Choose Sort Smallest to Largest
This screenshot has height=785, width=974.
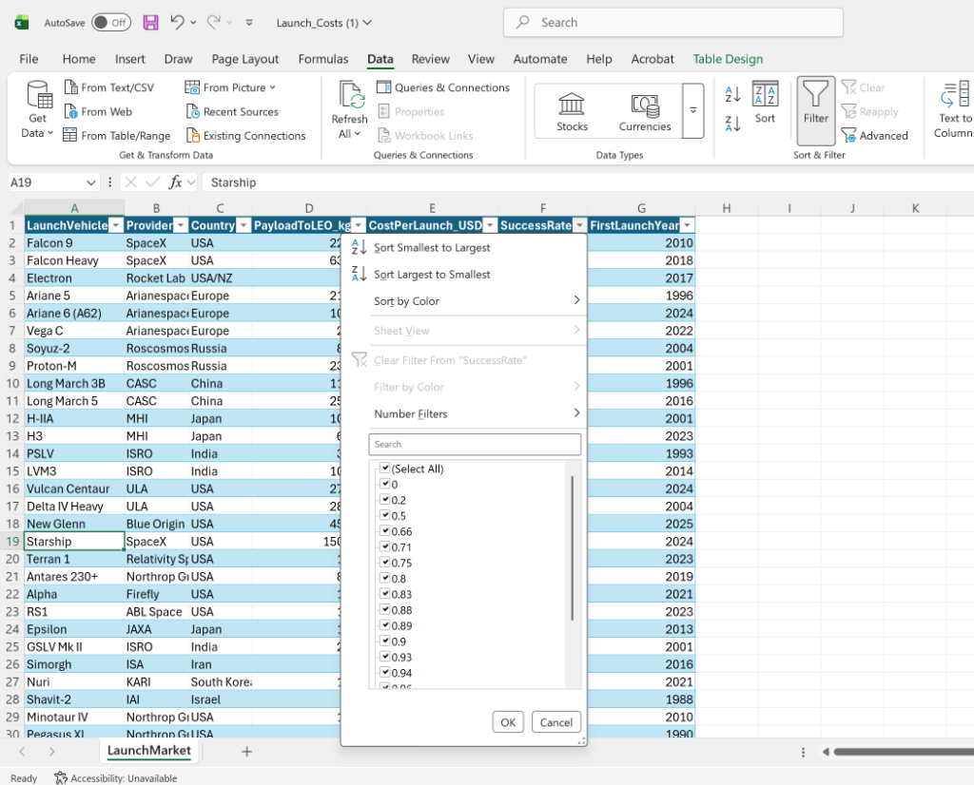432,248
